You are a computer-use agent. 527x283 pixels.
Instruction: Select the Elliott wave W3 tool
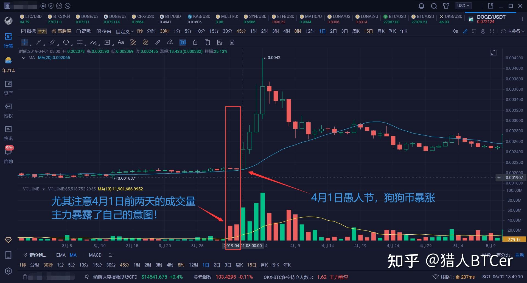(x=93, y=42)
